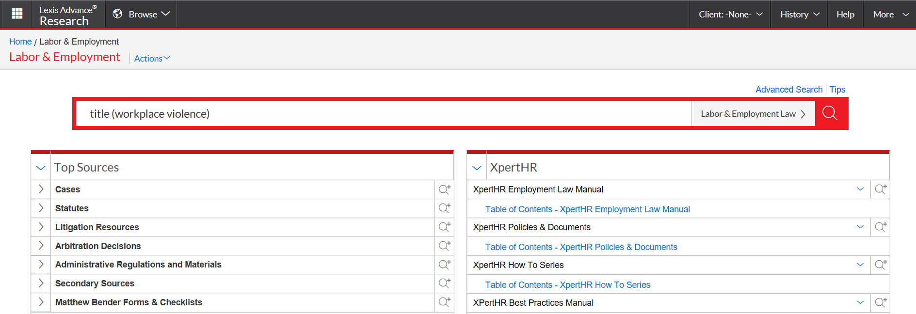Add Administrative Regulations and Materials to search
The image size is (916, 314).
(x=444, y=264)
